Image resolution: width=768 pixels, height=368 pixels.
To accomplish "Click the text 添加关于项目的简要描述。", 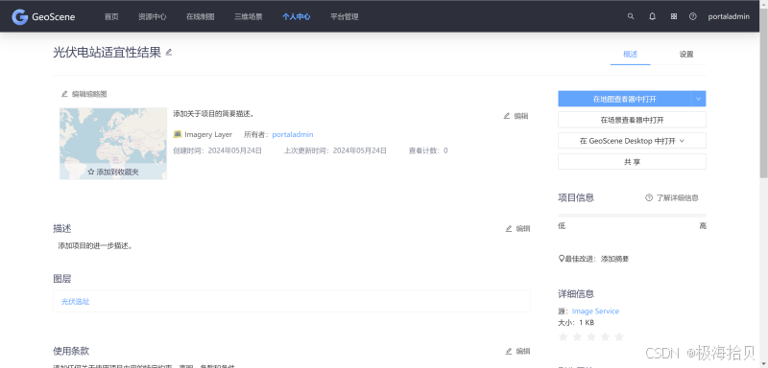I will 213,113.
